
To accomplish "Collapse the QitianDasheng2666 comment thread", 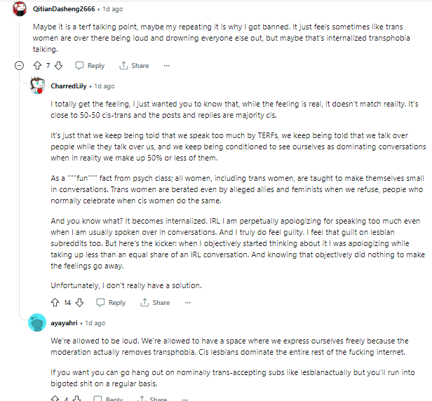I will pos(19,66).
